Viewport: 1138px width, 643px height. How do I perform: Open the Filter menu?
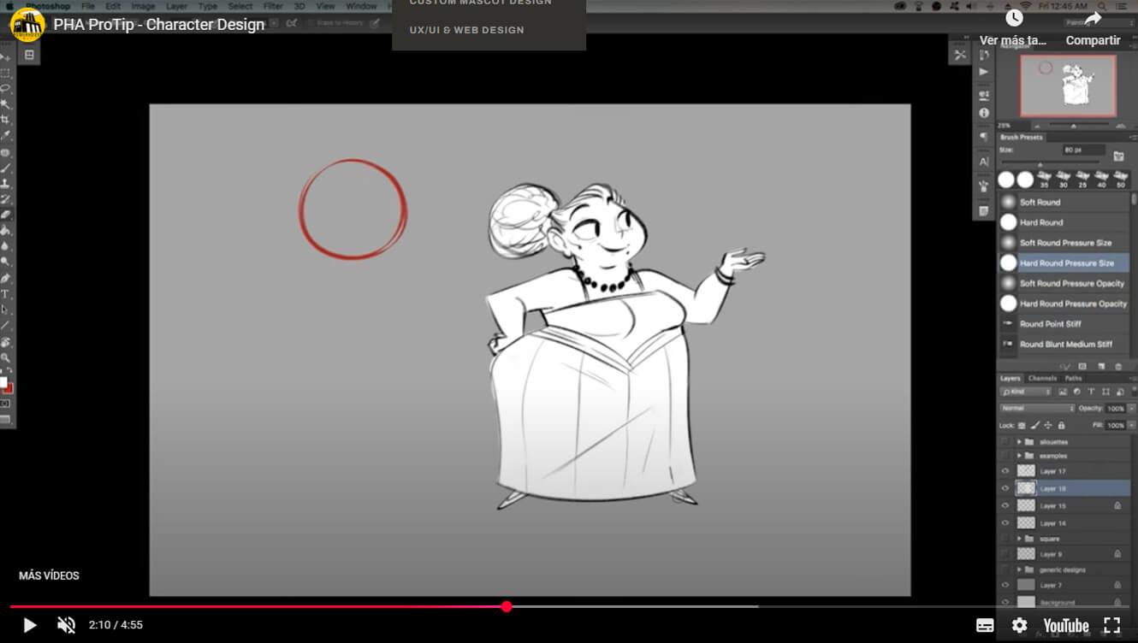click(273, 6)
